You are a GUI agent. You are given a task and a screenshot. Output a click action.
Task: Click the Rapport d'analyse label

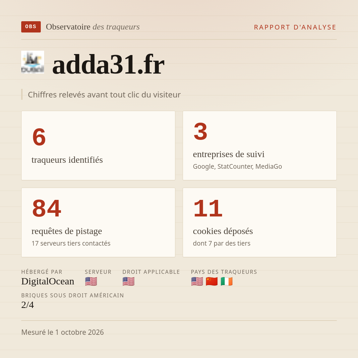coord(295,27)
